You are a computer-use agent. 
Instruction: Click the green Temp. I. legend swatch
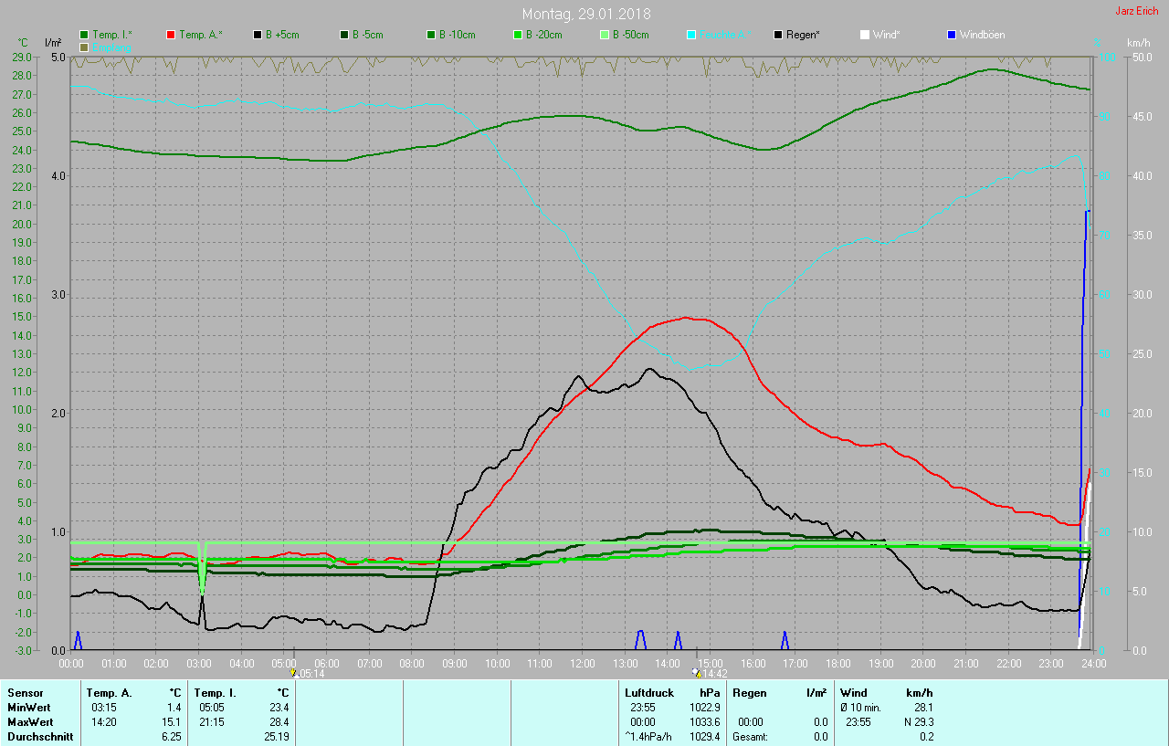tap(85, 35)
